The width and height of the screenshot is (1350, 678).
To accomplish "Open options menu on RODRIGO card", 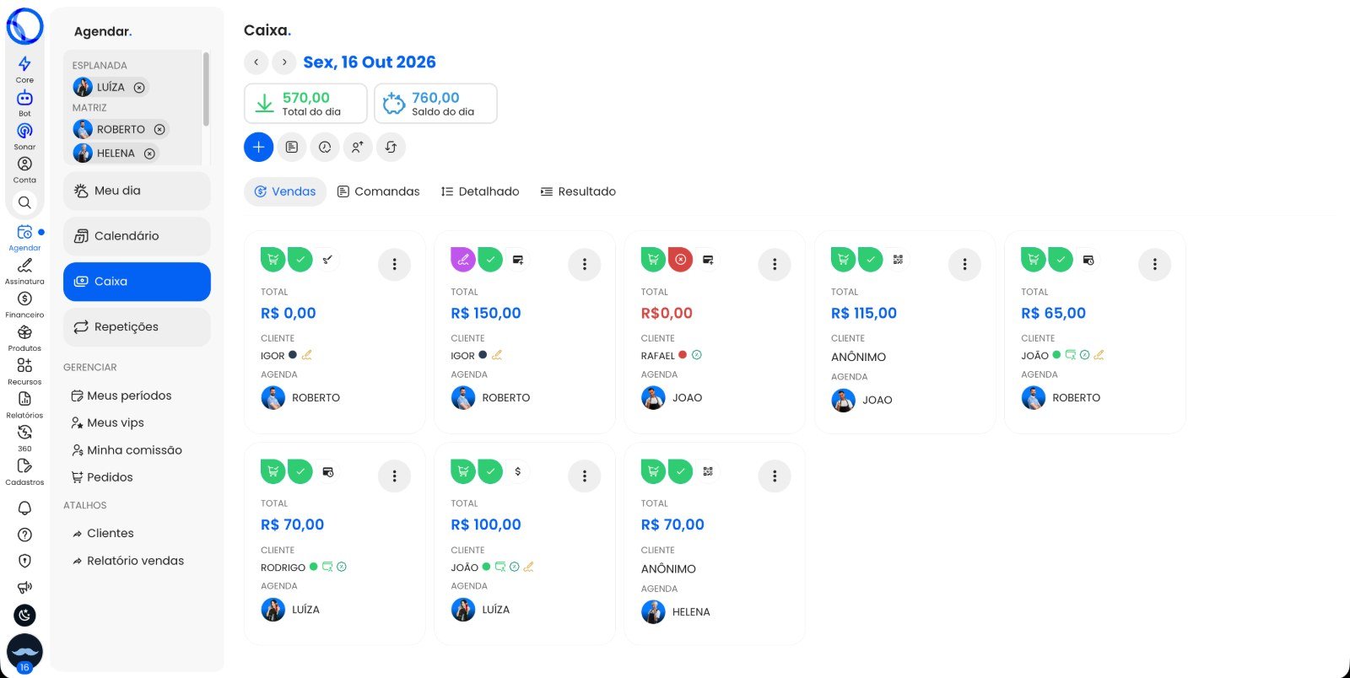I will point(394,476).
